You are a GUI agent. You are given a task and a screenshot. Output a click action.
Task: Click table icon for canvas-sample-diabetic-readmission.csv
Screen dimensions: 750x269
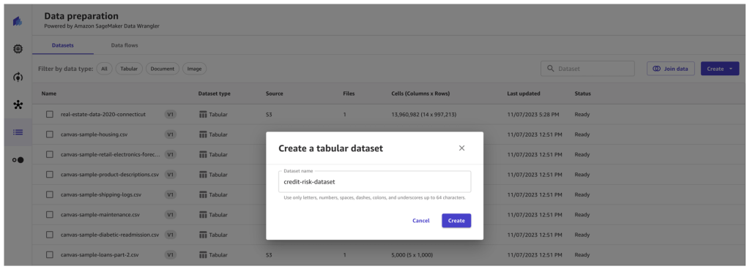coord(203,235)
